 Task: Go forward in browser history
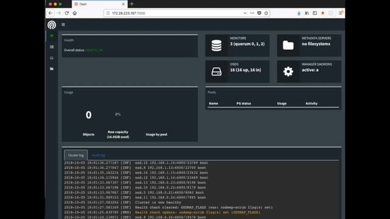coord(58,13)
